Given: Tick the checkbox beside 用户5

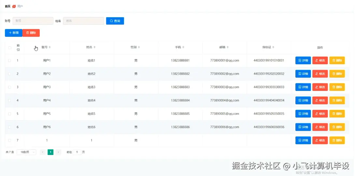Looking at the screenshot, I should click(x=9, y=114).
